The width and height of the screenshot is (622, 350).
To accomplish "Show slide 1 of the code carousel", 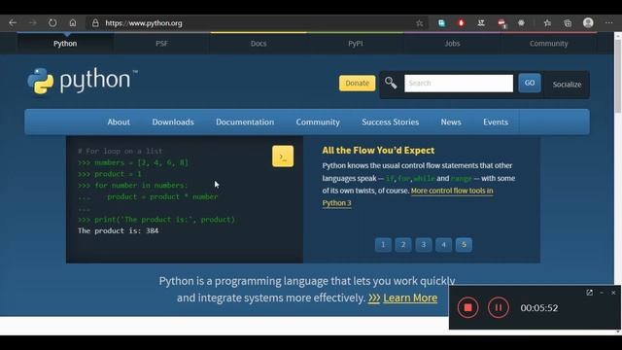I will click(383, 245).
